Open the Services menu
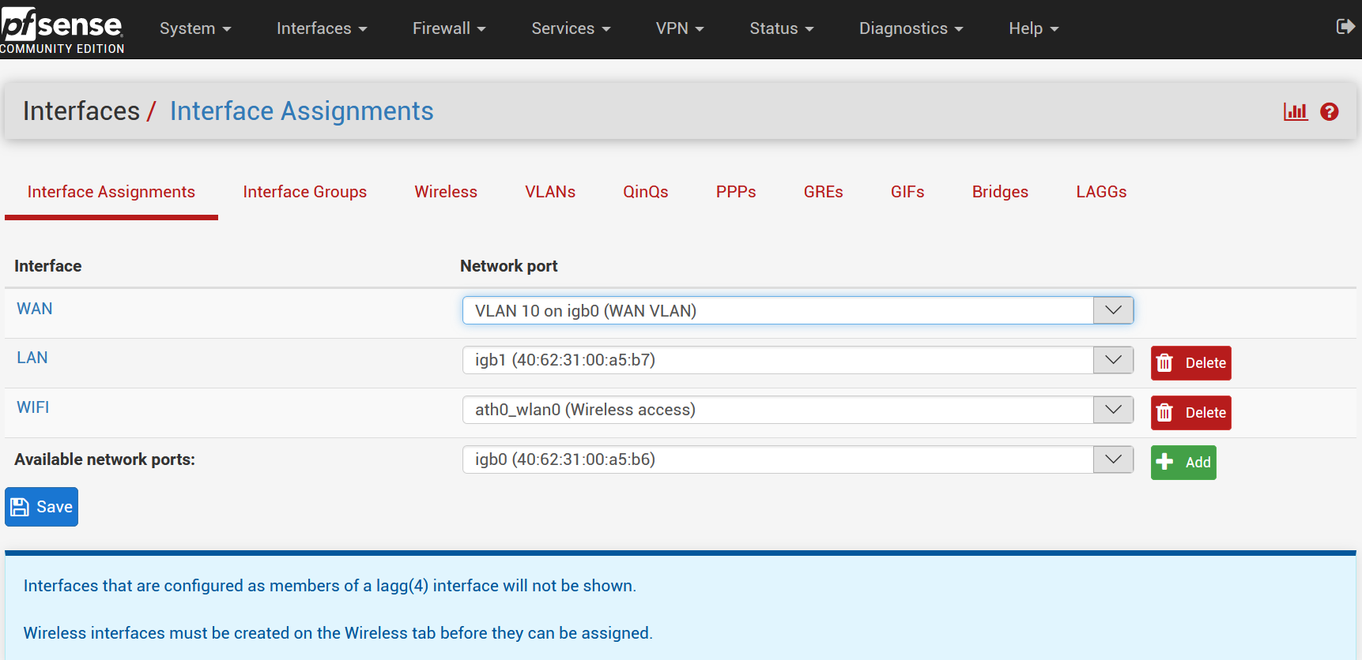Viewport: 1362px width, 660px height. (x=571, y=28)
